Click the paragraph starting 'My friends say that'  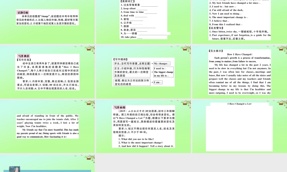(48, 133)
